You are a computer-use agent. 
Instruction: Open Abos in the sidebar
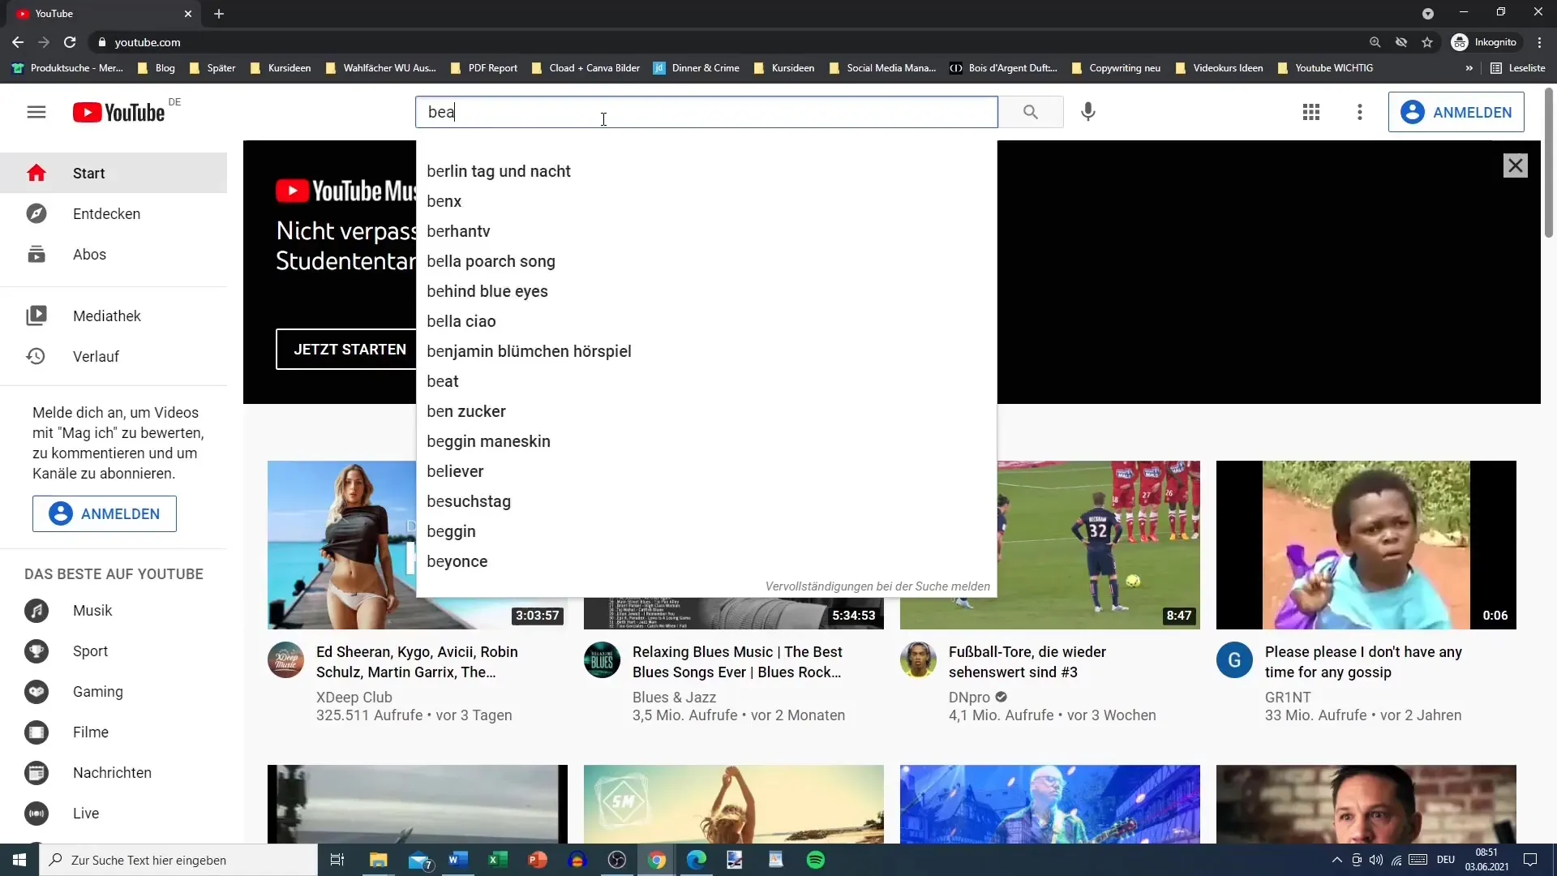pyautogui.click(x=114, y=254)
